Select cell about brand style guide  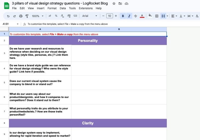(40, 68)
